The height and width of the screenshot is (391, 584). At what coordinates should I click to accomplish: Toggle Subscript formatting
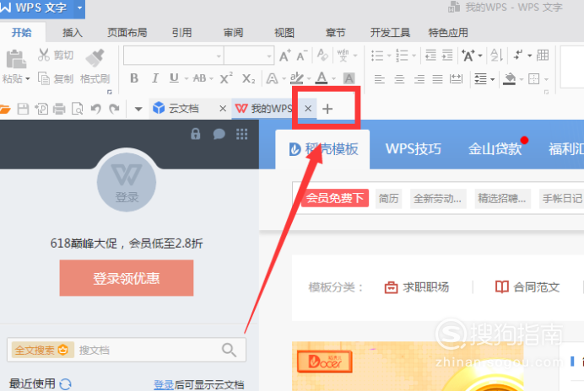[248, 78]
